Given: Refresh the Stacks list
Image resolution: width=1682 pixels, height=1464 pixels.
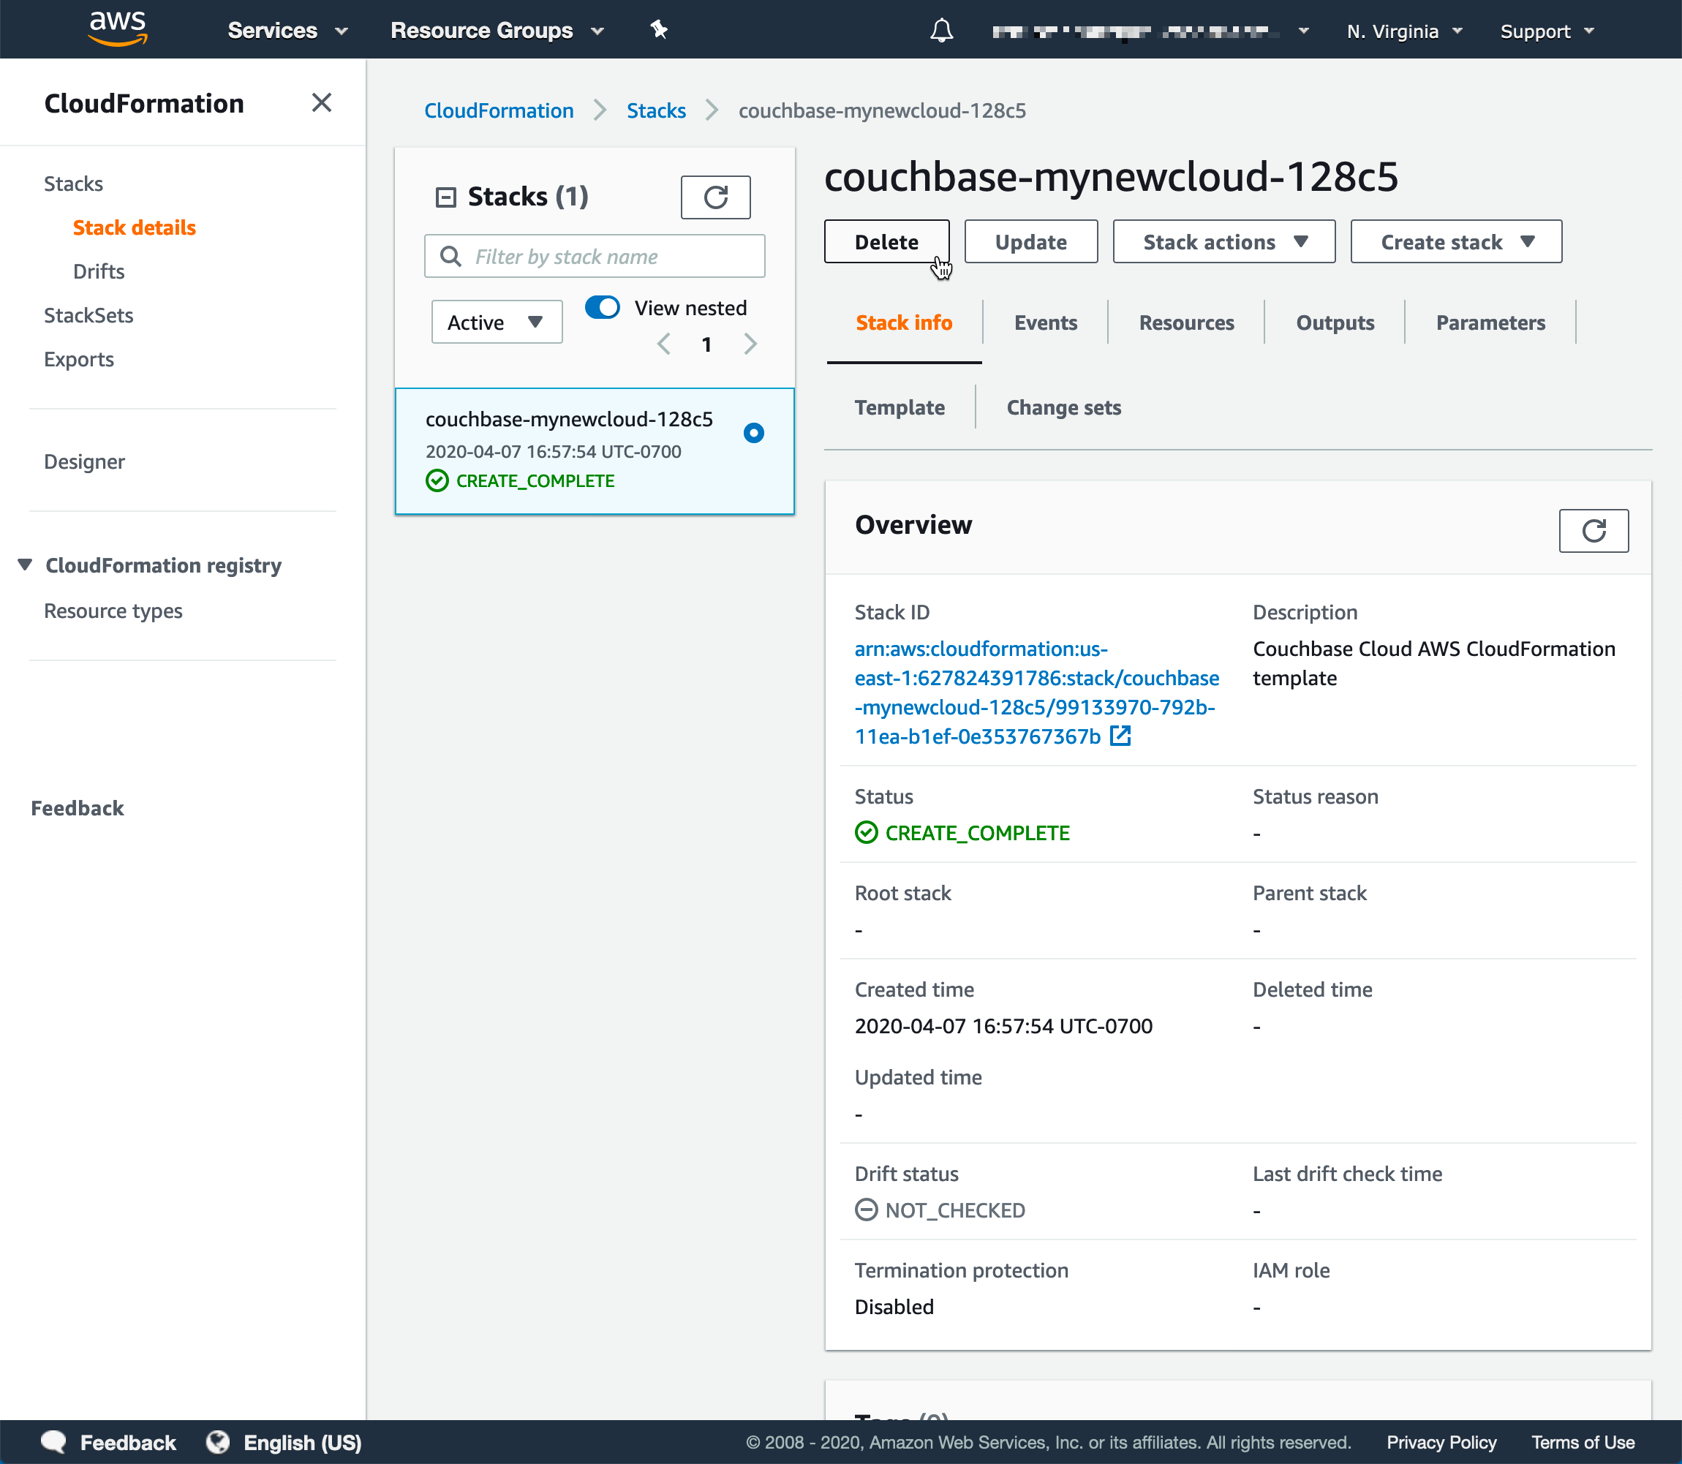Looking at the screenshot, I should (x=714, y=197).
